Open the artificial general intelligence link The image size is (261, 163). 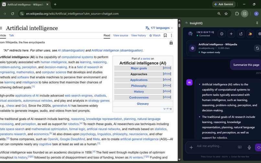pos(139,139)
